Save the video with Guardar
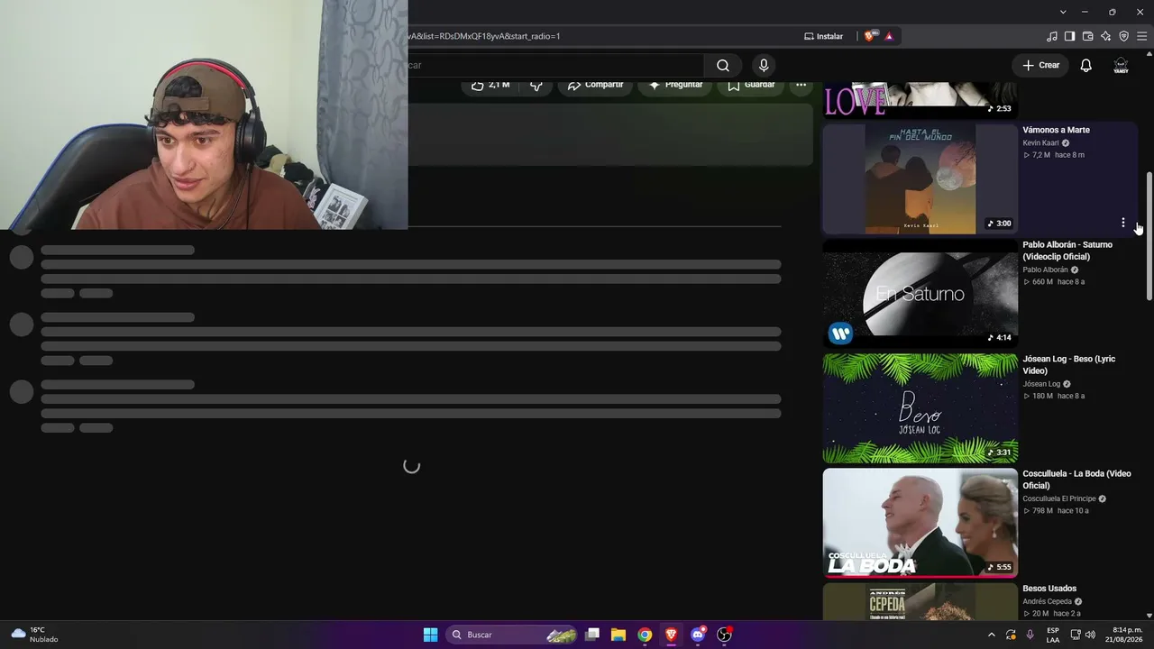This screenshot has width=1154, height=649. pyautogui.click(x=751, y=85)
